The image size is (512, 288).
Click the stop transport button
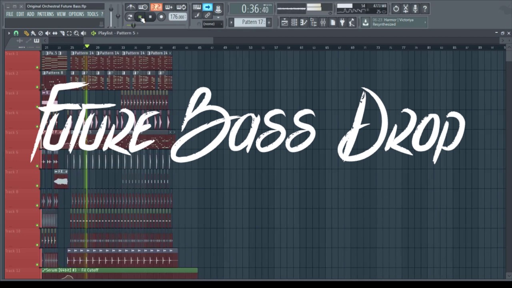click(x=150, y=17)
